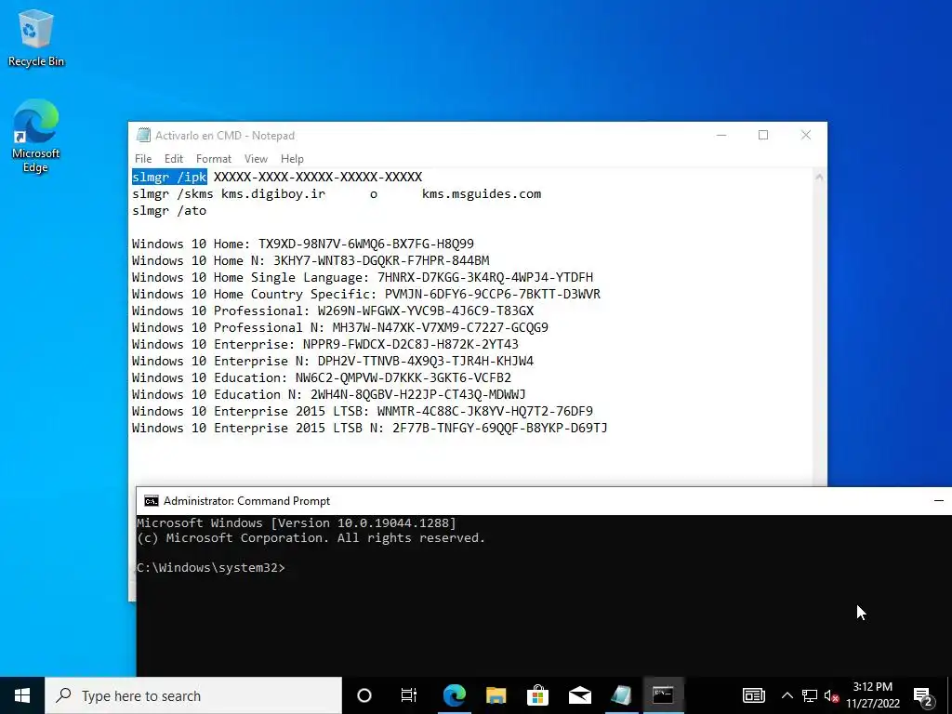
Task: Click the XXXXX-XXXX-XXXXX-XXXXX-XXXXX placeholder key
Action: 318,177
